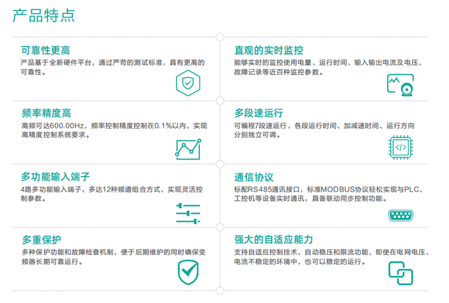This screenshot has height=303, width=449.
Task: Click the line chart frequency precision icon
Action: (187, 148)
